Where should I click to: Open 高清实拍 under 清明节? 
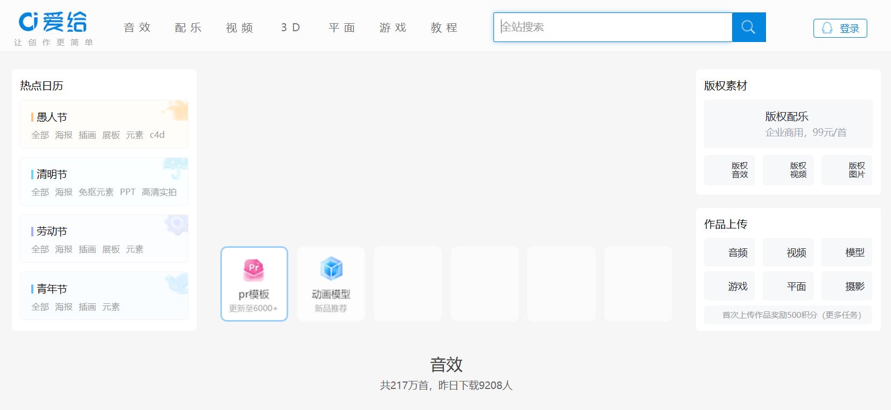pyautogui.click(x=159, y=192)
